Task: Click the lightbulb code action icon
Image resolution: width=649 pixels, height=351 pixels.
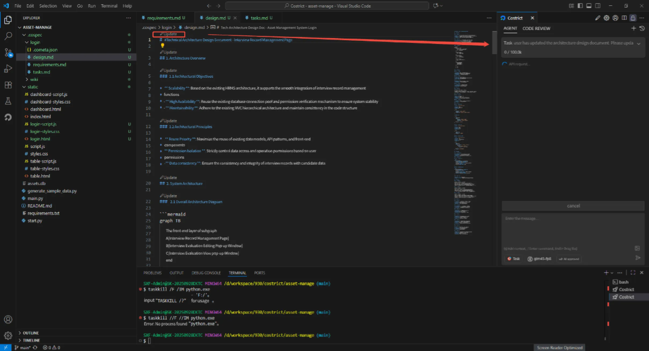Action: click(x=162, y=46)
